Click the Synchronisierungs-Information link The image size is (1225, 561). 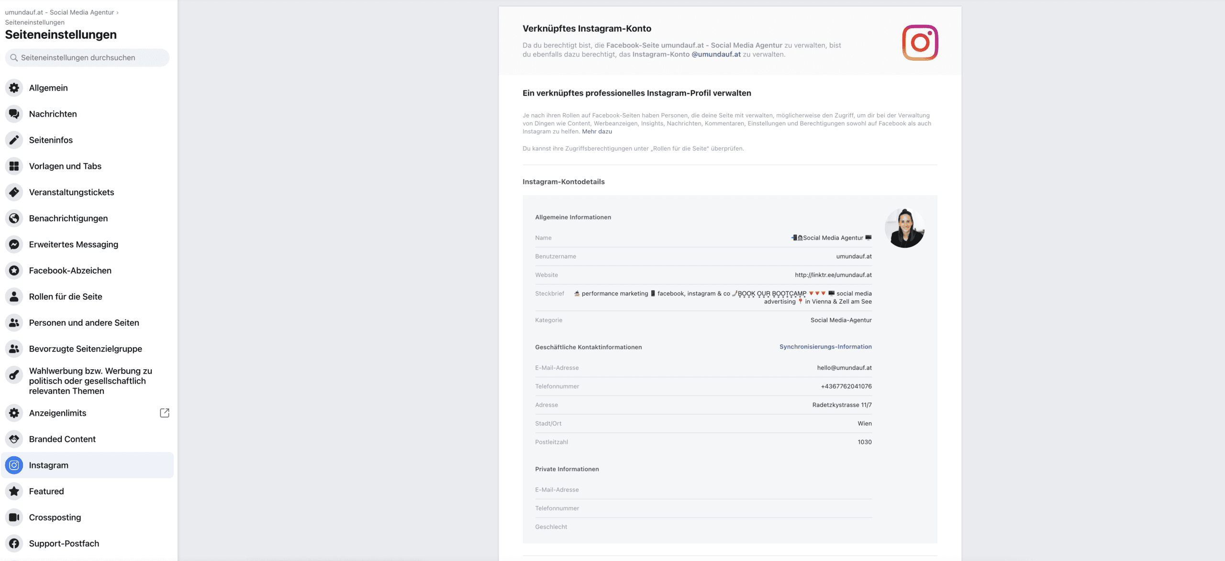[825, 347]
